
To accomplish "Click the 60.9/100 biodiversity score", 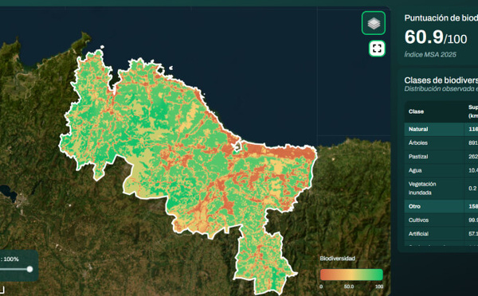I will pos(436,37).
